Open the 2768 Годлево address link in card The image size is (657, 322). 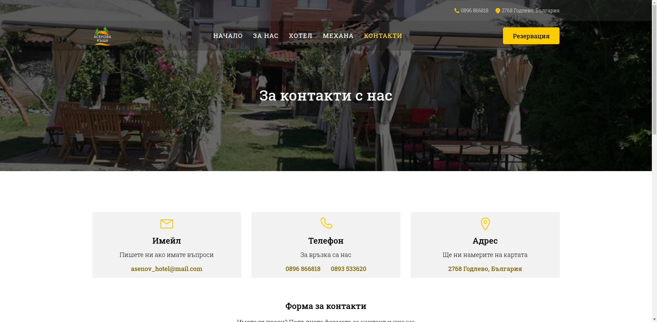(x=485, y=269)
